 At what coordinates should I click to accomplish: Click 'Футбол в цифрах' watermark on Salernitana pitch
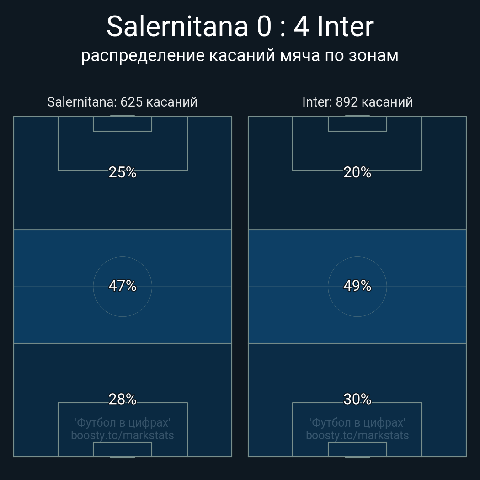tap(123, 422)
